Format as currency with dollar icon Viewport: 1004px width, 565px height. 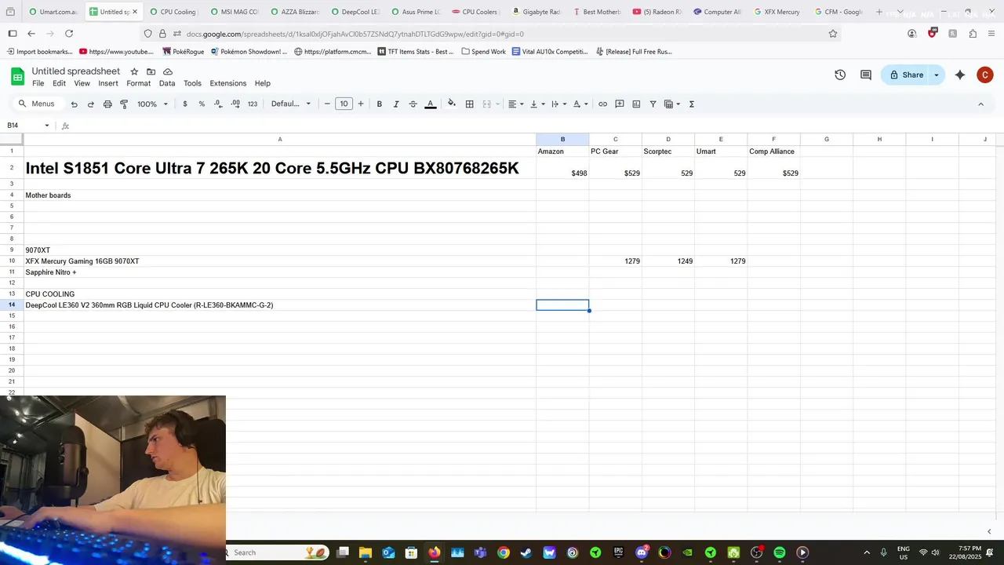click(x=185, y=104)
